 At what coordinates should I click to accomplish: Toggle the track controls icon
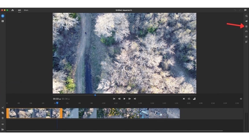[3, 129]
